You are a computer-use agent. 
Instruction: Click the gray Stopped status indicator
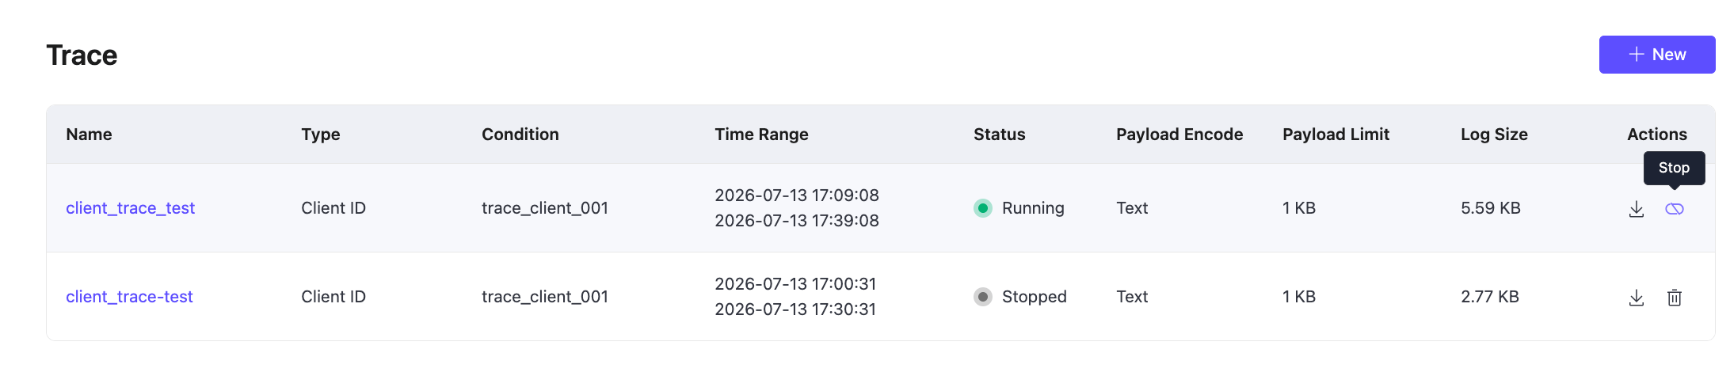point(982,297)
